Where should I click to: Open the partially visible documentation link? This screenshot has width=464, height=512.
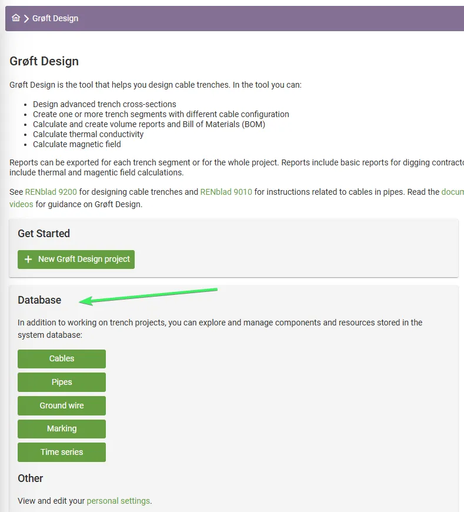[x=453, y=192]
